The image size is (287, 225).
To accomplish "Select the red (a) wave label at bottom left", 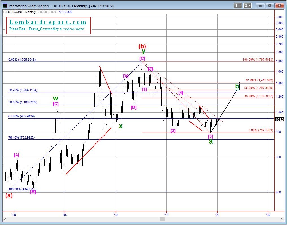I will (x=9, y=195).
